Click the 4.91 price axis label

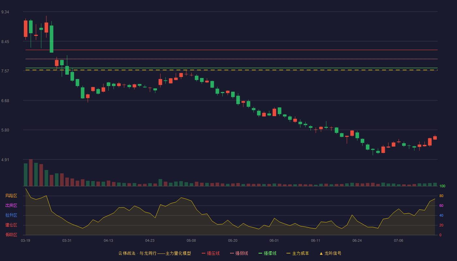5,160
